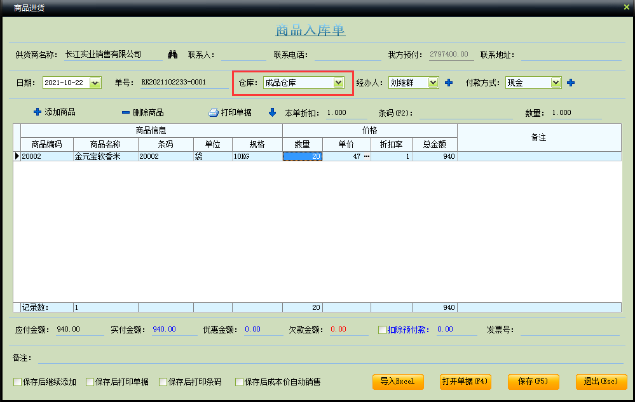Viewport: 635px width, 402px height.
Task: Enable 保存后成本价自动销售 checkbox
Action: pos(239,382)
